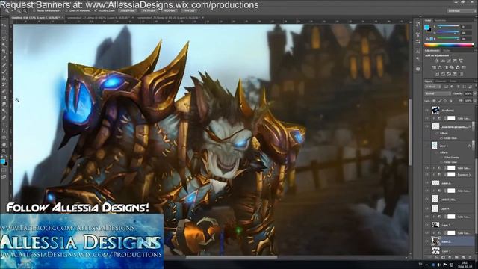Delete layer using trash icon

470,258
